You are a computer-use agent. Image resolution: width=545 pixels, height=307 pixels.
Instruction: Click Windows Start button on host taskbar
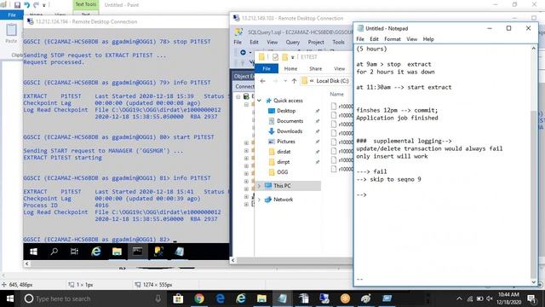tap(9, 298)
